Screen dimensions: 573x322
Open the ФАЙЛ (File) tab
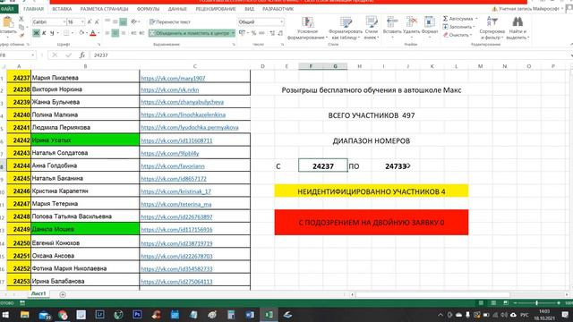8,9
